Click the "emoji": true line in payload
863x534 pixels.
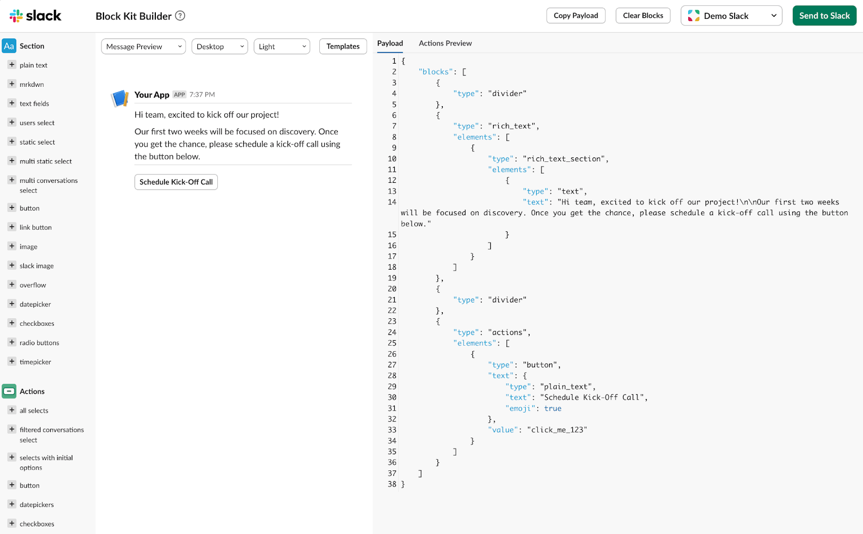point(533,408)
